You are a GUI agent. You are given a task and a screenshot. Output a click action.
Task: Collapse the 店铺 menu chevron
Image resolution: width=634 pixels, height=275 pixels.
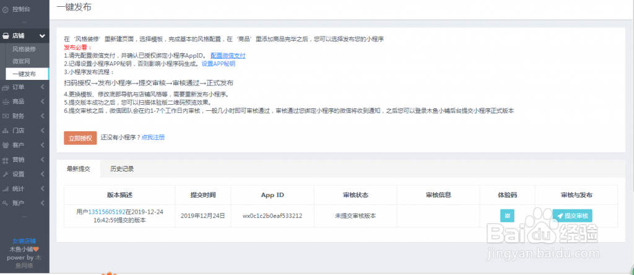43,36
